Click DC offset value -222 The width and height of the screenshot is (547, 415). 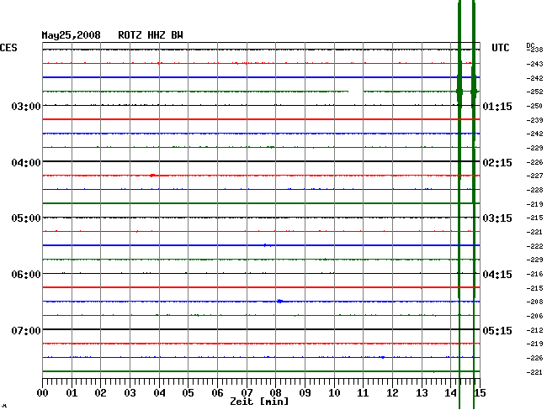pos(534,246)
